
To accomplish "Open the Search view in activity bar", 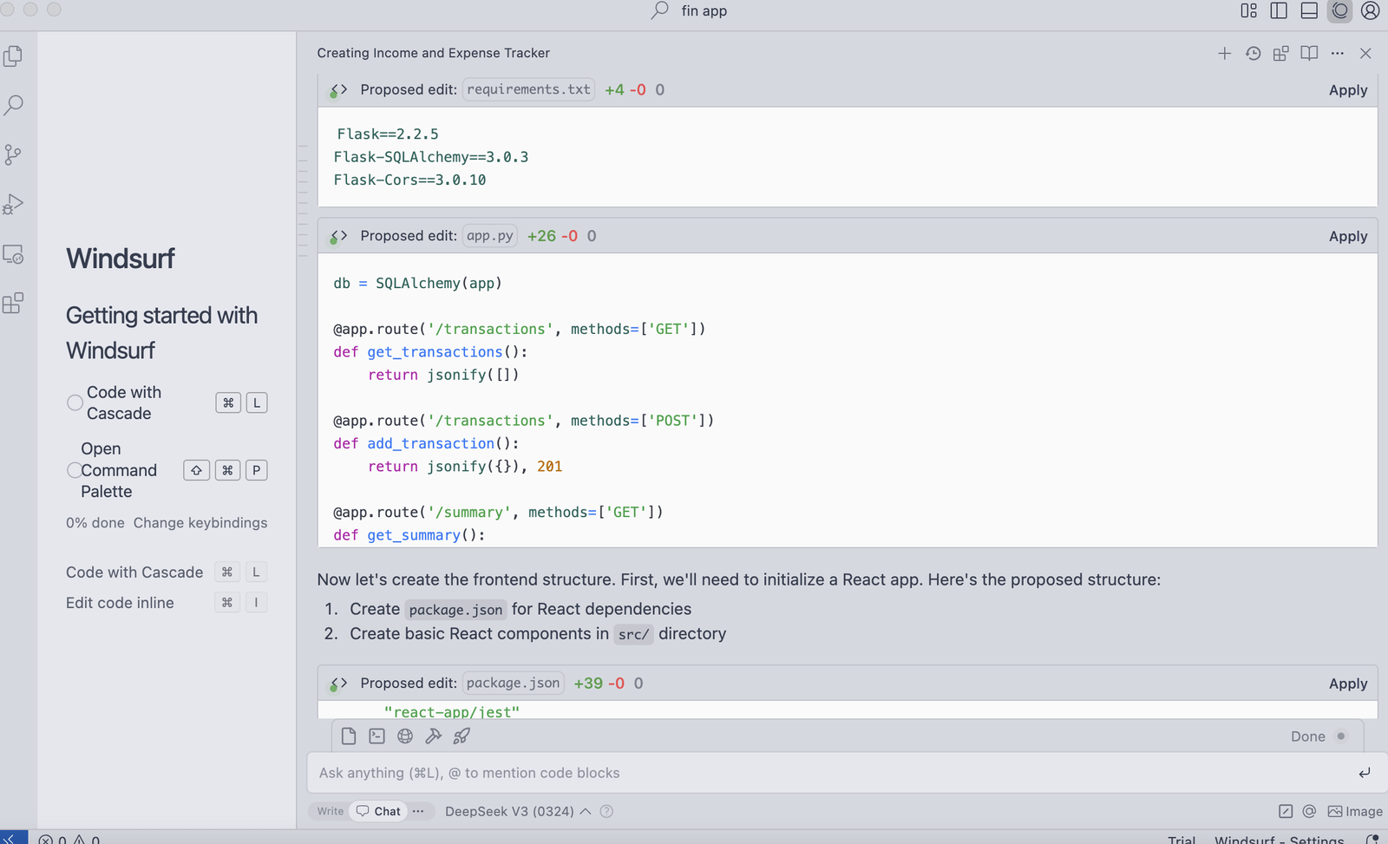I will (13, 105).
